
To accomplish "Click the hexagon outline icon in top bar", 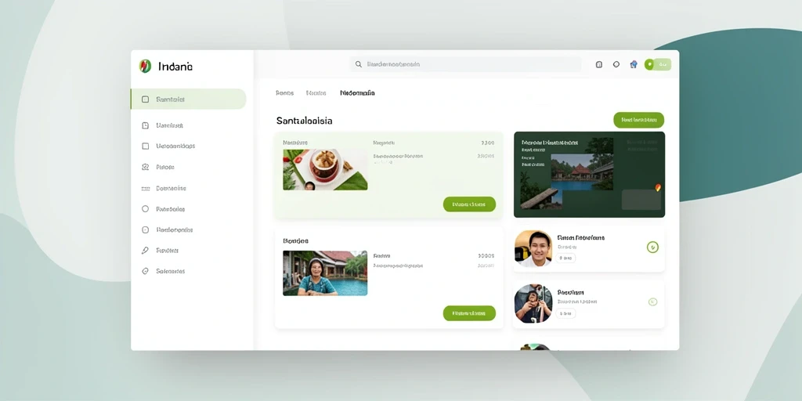I will pyautogui.click(x=616, y=64).
